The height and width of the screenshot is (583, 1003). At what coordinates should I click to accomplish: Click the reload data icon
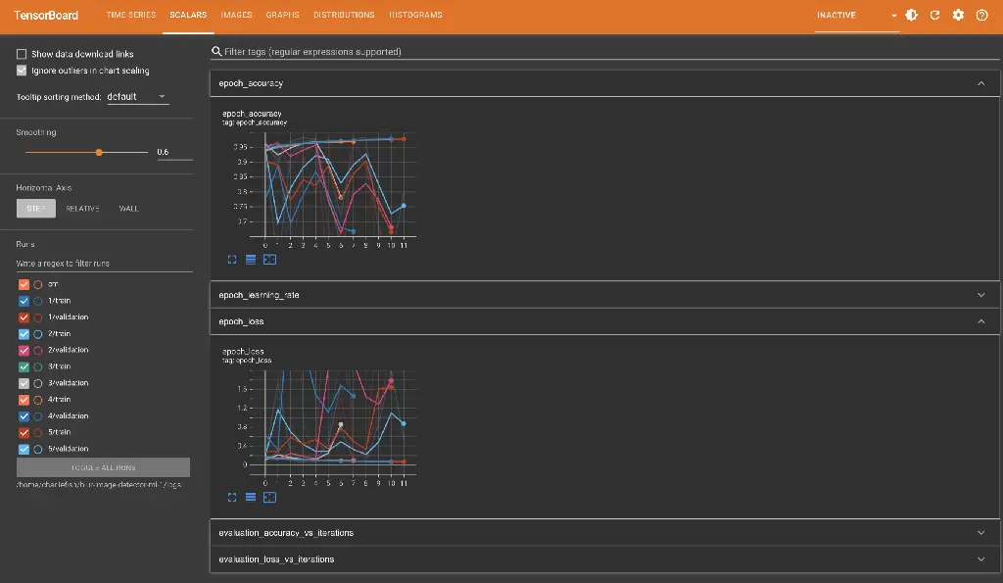(934, 15)
